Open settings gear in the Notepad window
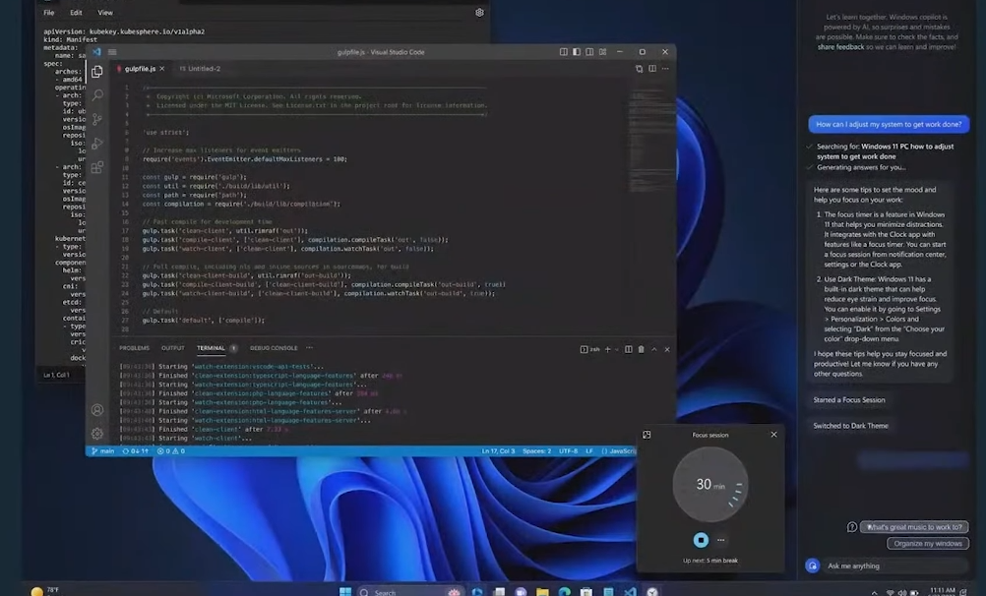This screenshot has width=986, height=596. point(479,13)
